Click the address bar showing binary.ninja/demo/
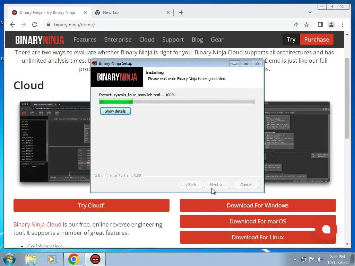Viewport: 355px width, 266px height. coord(167,25)
